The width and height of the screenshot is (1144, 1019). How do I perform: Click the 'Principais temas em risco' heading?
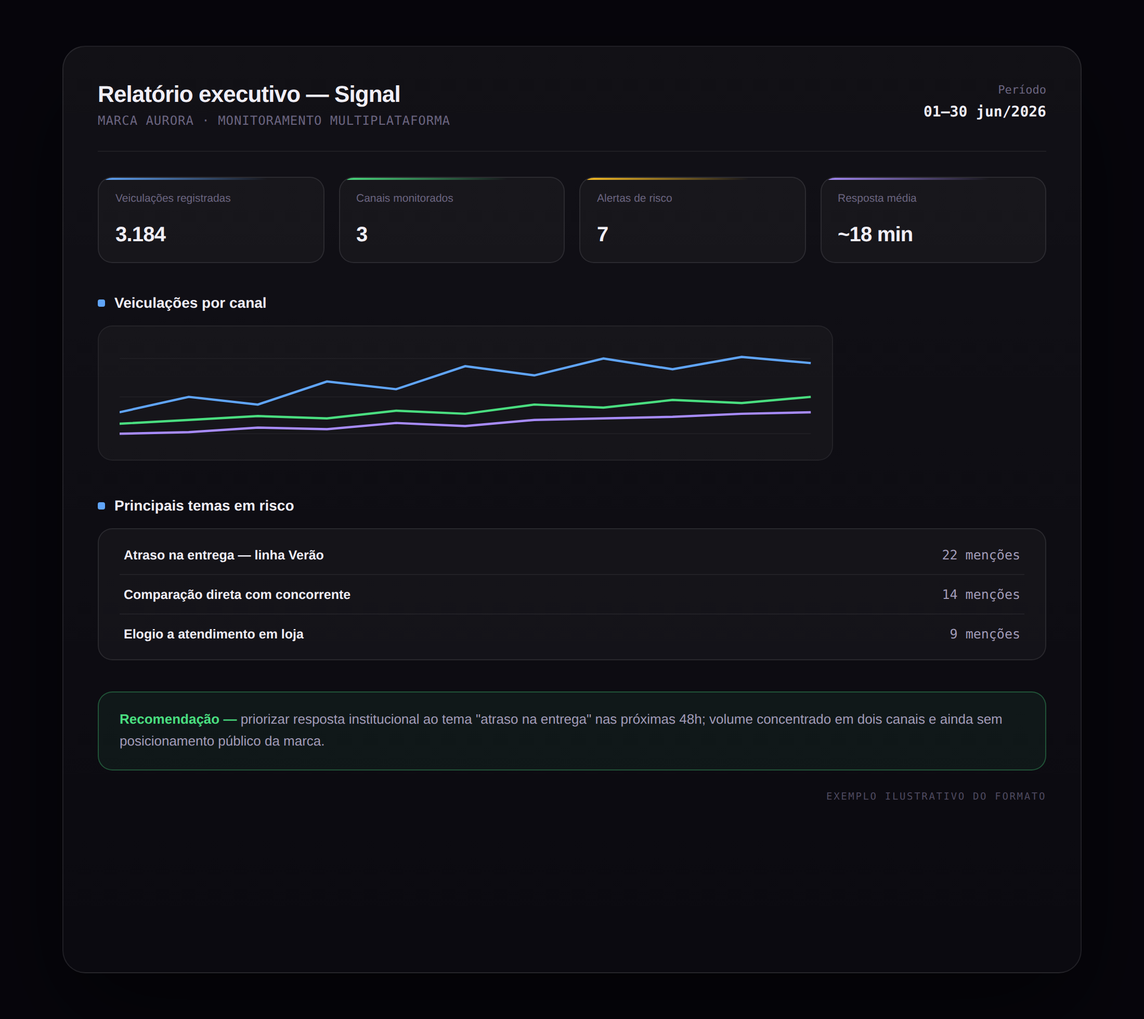click(x=204, y=505)
